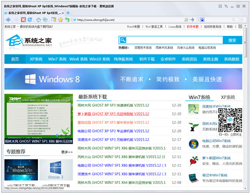
Task: Click the yellow star favorites icon
Action: click(x=60, y=20)
